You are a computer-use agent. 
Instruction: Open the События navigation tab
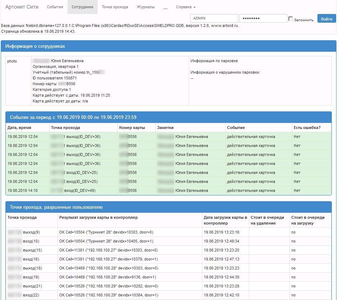(55, 7)
